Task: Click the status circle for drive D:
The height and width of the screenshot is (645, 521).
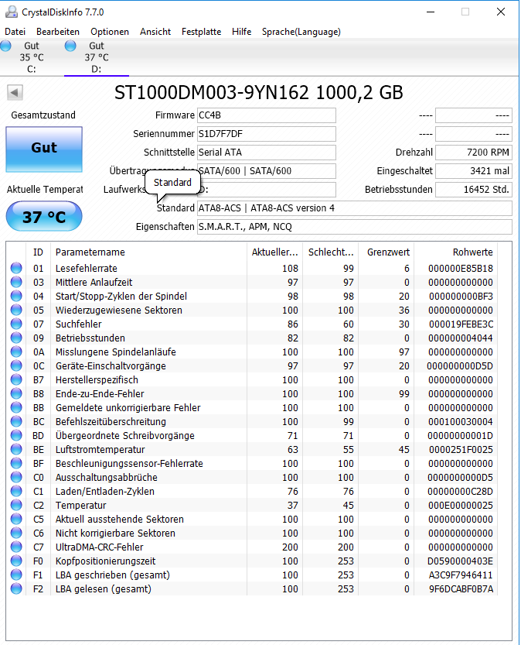Action: pos(70,46)
